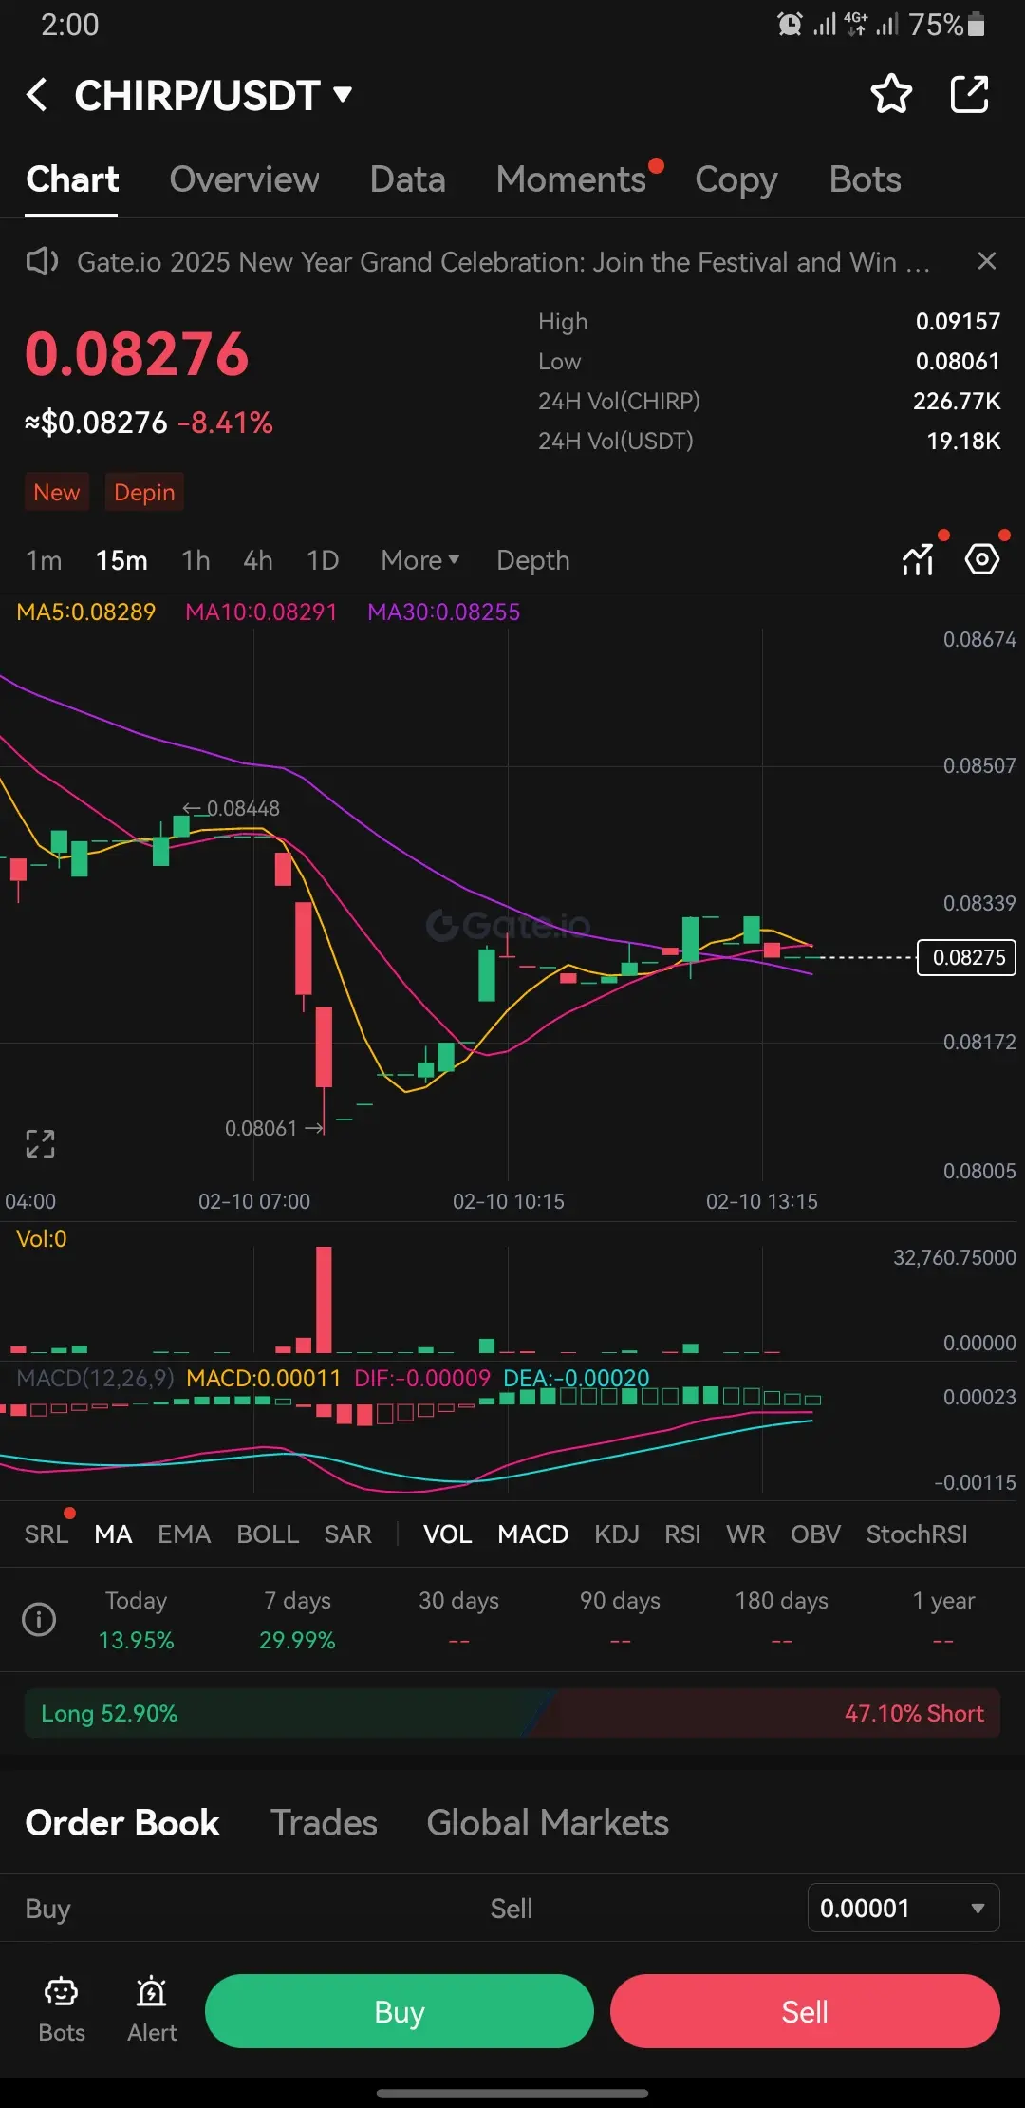Open the Bots top tab

(x=865, y=179)
